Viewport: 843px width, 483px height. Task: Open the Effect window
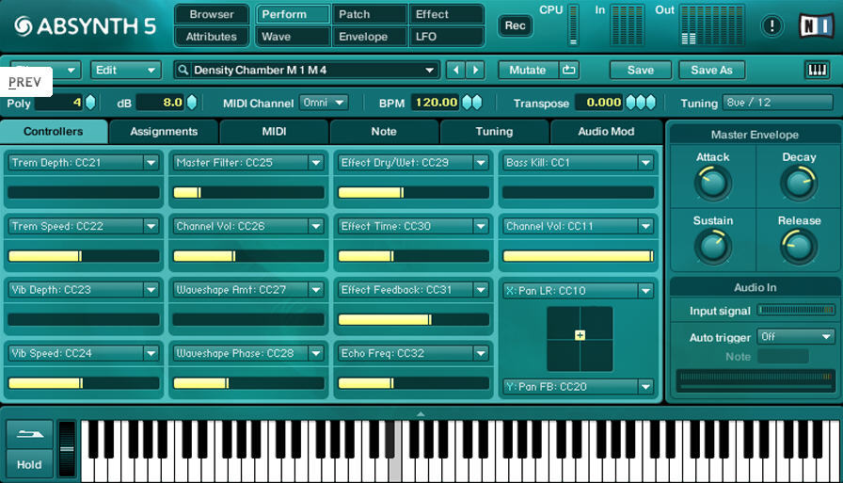pyautogui.click(x=446, y=14)
